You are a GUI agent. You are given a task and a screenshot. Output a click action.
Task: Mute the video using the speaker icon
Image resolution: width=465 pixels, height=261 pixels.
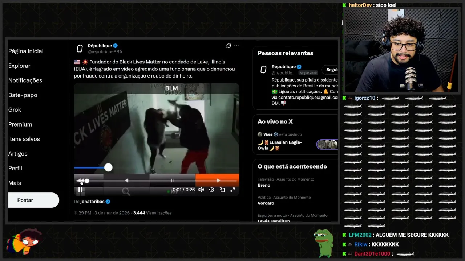pyautogui.click(x=201, y=190)
